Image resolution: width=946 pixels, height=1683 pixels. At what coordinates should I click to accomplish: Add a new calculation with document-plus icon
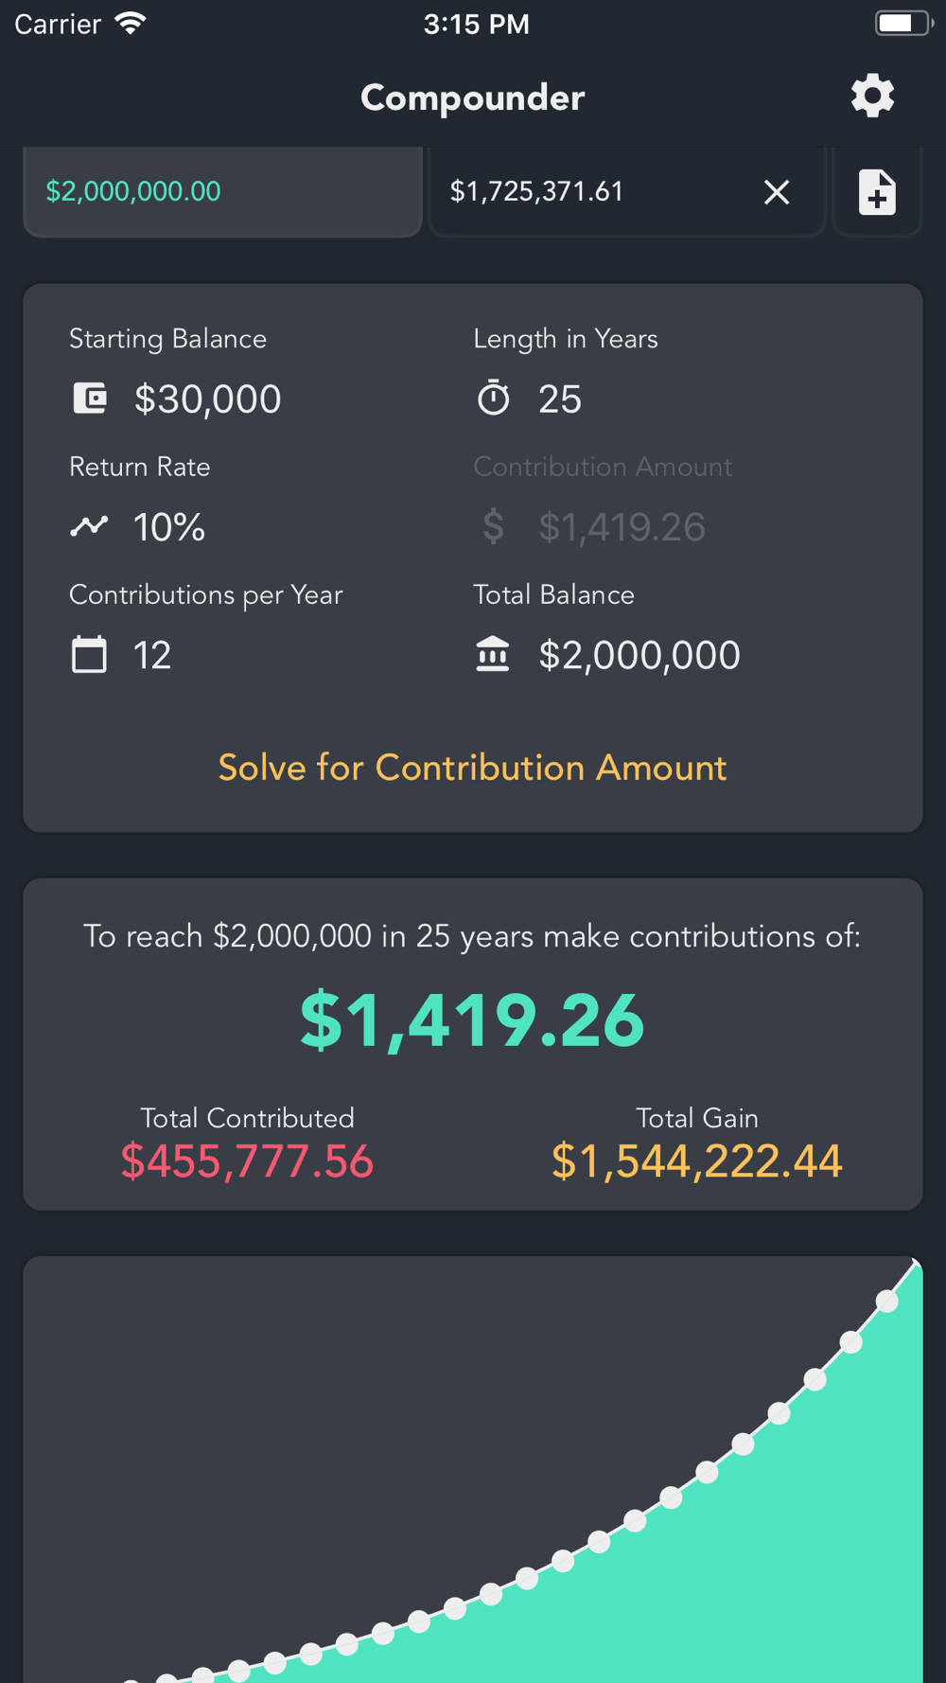click(x=877, y=192)
